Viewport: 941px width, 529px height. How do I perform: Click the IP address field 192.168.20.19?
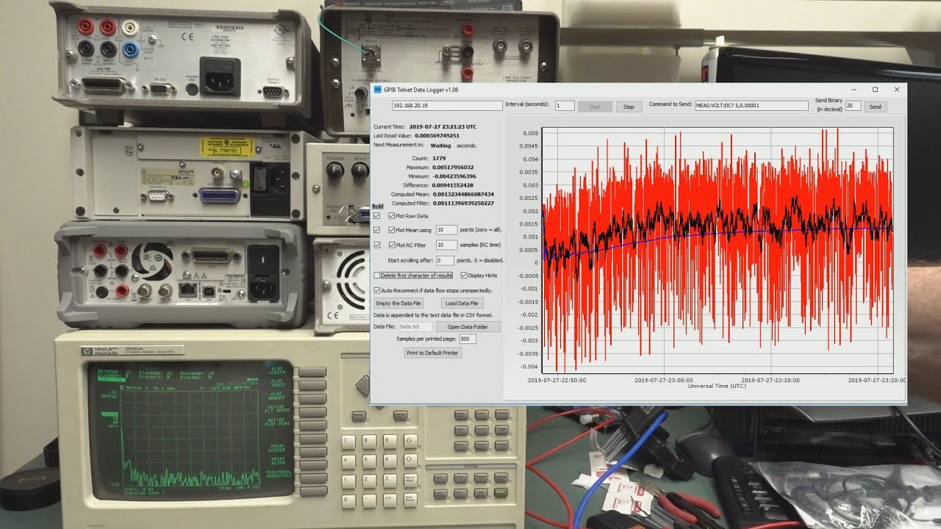point(447,106)
